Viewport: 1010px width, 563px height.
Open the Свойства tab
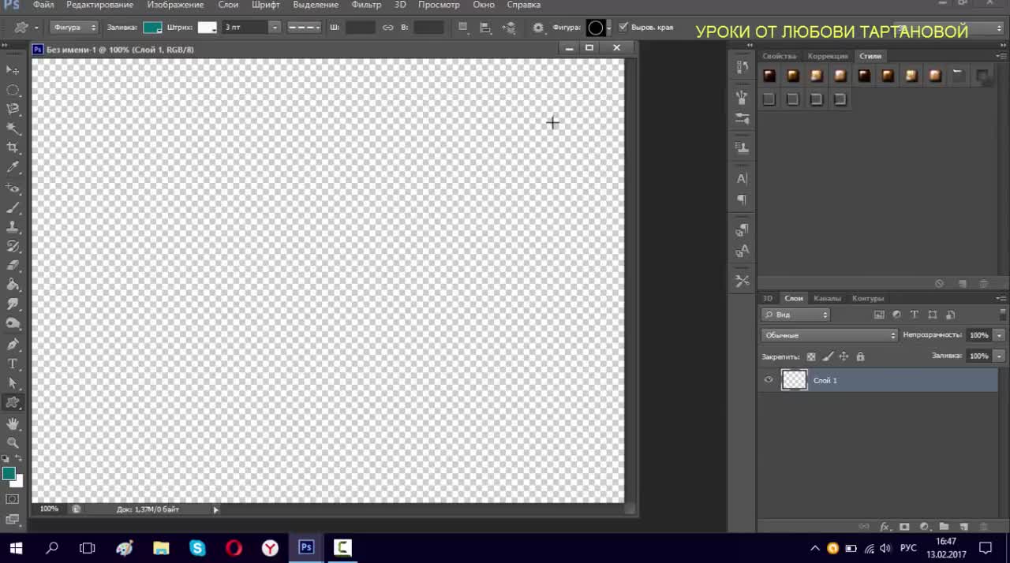pyautogui.click(x=780, y=56)
